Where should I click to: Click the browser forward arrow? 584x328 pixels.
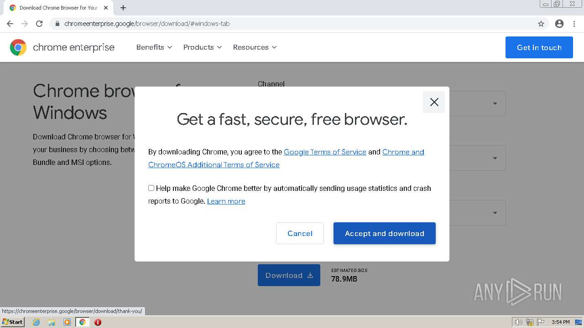(x=25, y=24)
